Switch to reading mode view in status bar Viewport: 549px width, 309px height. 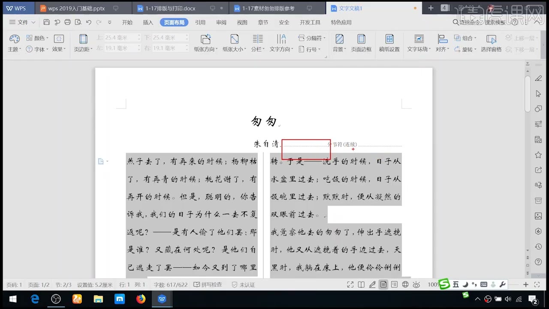361,285
